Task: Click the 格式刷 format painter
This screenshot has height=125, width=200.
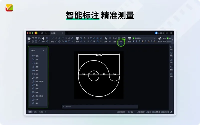Action: click(x=160, y=38)
